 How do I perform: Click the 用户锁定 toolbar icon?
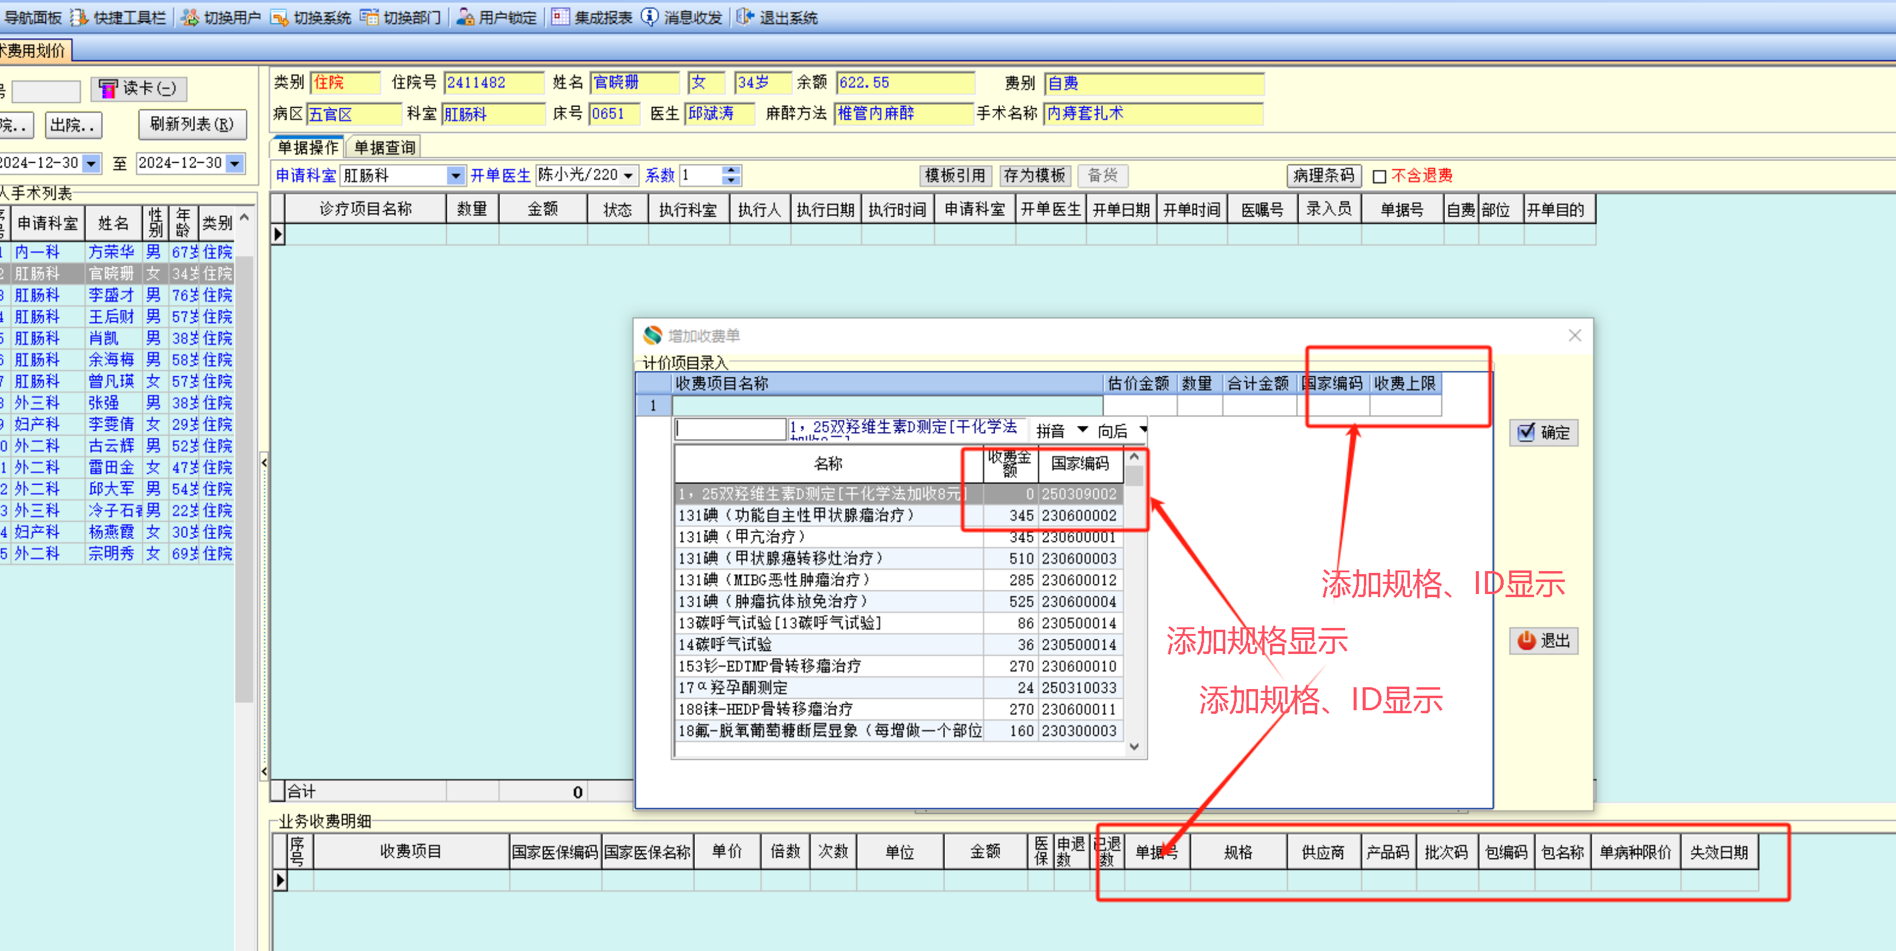(465, 17)
